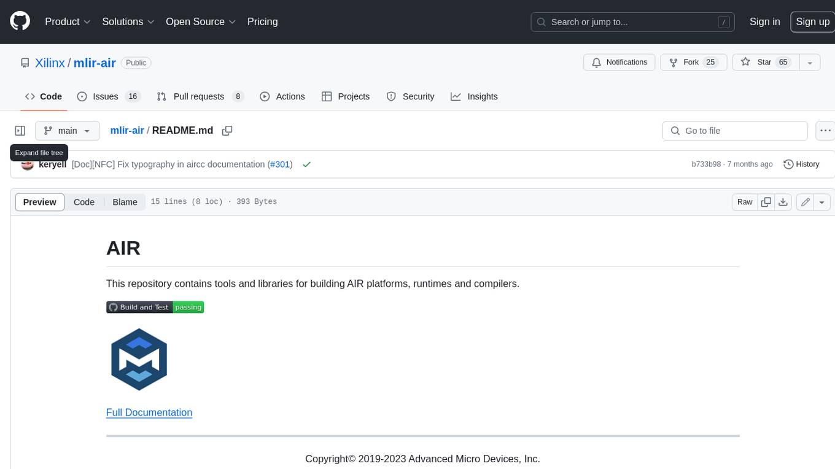Select the Preview view
The width and height of the screenshot is (835, 469).
(x=39, y=202)
